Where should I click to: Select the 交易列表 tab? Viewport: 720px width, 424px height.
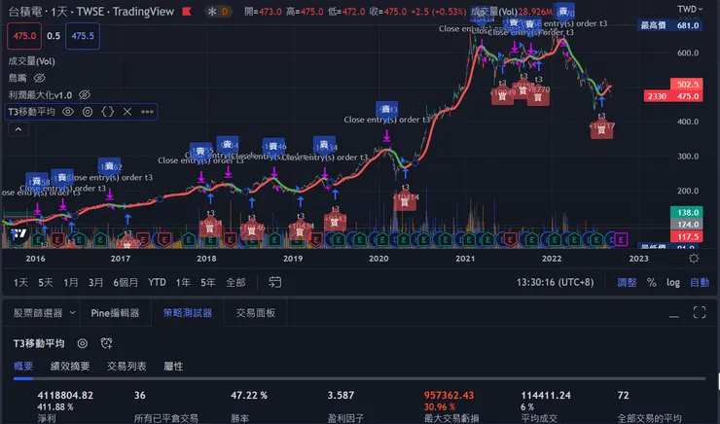(x=126, y=367)
